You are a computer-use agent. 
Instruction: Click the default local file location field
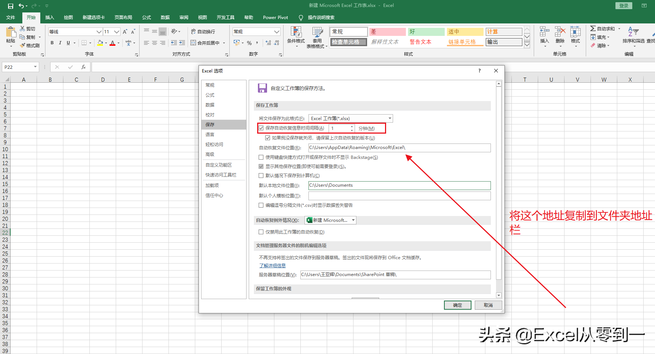click(399, 186)
